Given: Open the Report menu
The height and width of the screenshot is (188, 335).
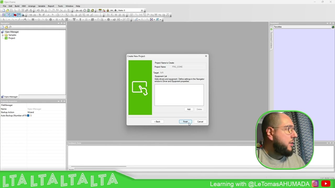Looking at the screenshot, I should click(x=51, y=6).
